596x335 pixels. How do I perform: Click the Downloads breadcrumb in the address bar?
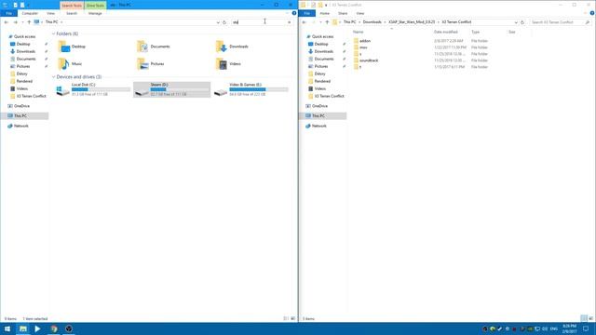[372, 22]
